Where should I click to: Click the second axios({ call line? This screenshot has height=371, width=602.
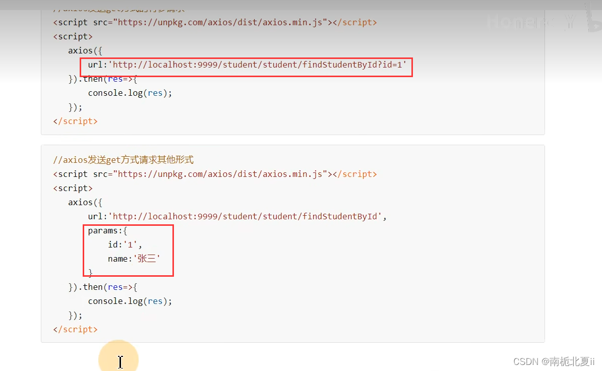coord(85,202)
